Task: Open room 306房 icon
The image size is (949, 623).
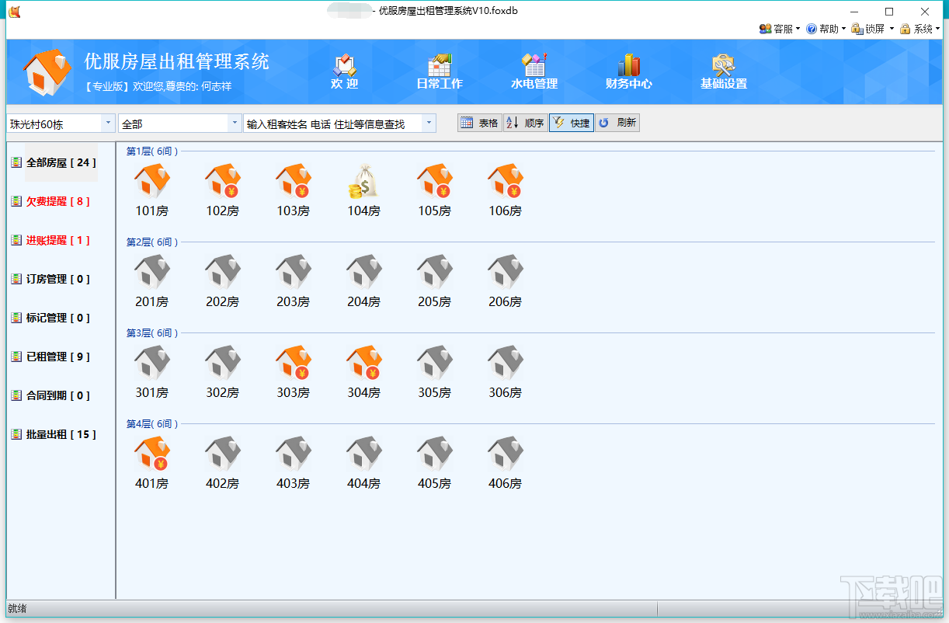Action: coord(505,363)
